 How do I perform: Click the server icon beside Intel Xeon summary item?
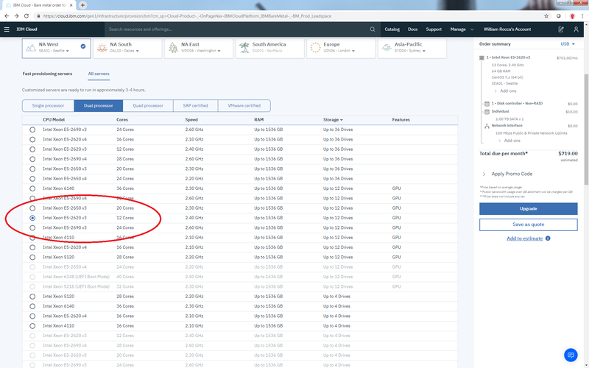click(482, 58)
